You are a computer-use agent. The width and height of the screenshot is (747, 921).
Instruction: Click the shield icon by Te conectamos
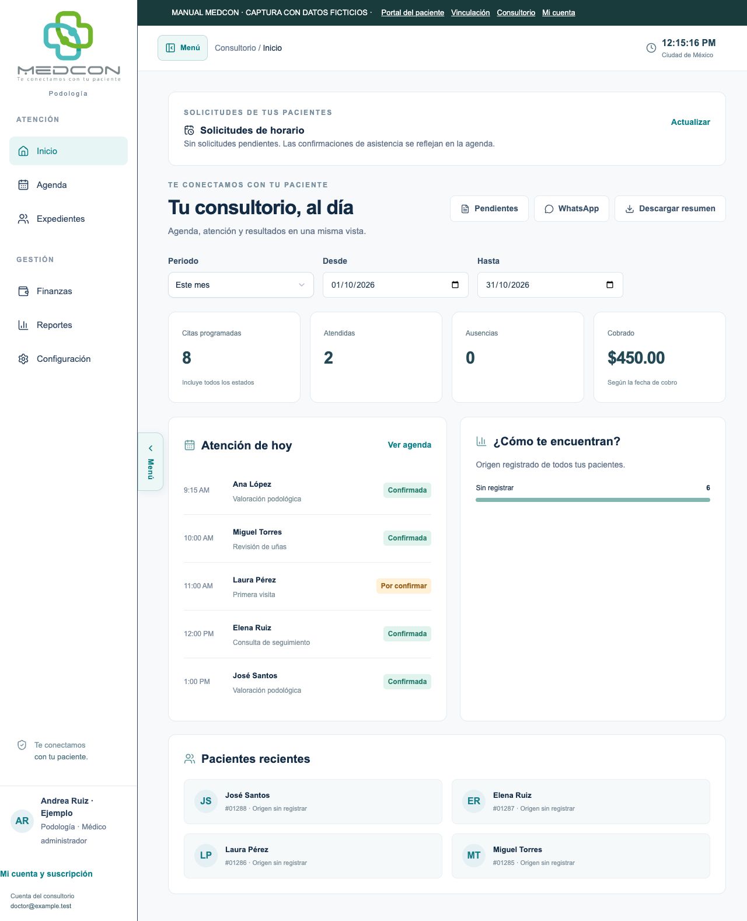[22, 745]
